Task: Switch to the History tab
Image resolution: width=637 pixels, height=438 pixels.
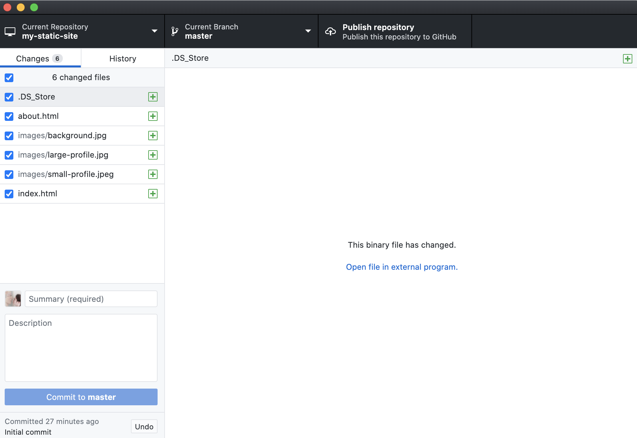Action: (x=123, y=59)
